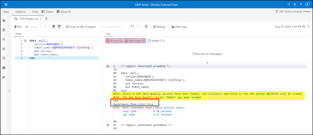Click the Code to Flow button
Viewport: 313px width, 135px height.
(112, 27)
